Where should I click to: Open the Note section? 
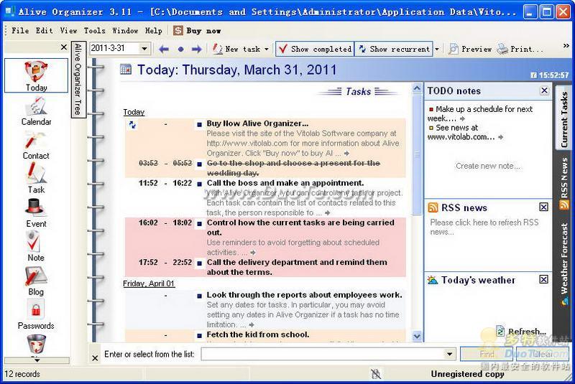pyautogui.click(x=36, y=247)
